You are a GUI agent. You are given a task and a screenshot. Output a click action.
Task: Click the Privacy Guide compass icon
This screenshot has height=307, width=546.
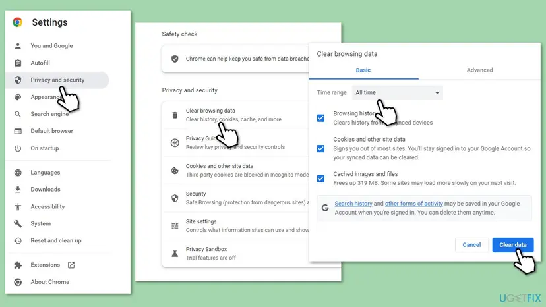(175, 143)
